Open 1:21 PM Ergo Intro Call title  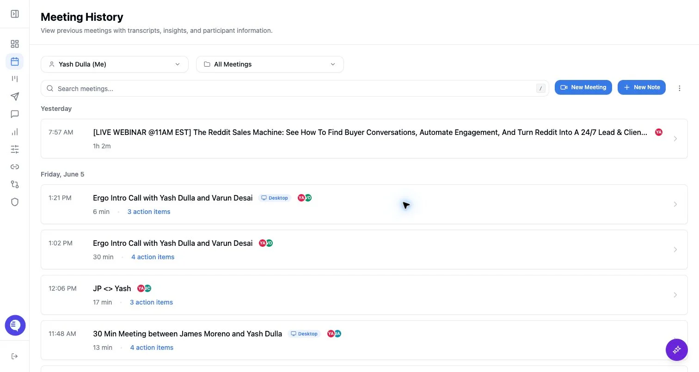pyautogui.click(x=173, y=198)
